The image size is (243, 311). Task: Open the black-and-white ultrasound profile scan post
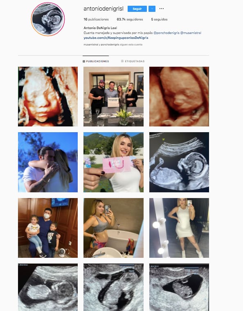point(179,162)
